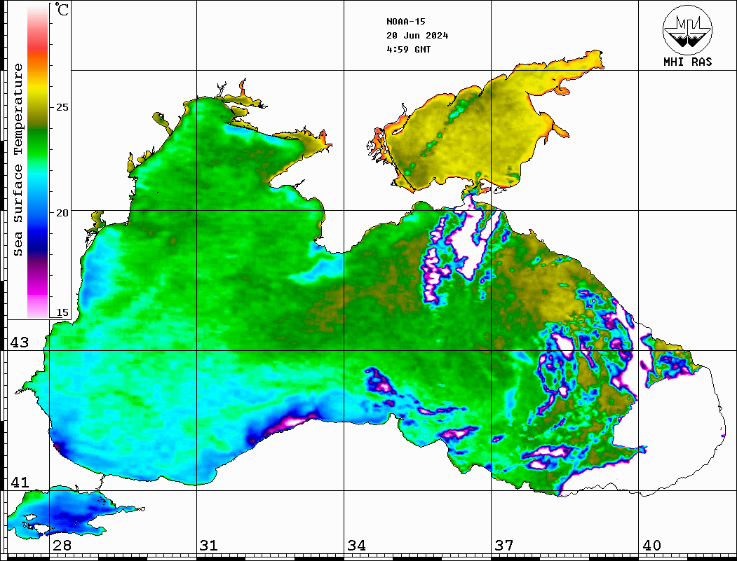Click the date '20 Jun 2024'
The width and height of the screenshot is (737, 561).
417,36
